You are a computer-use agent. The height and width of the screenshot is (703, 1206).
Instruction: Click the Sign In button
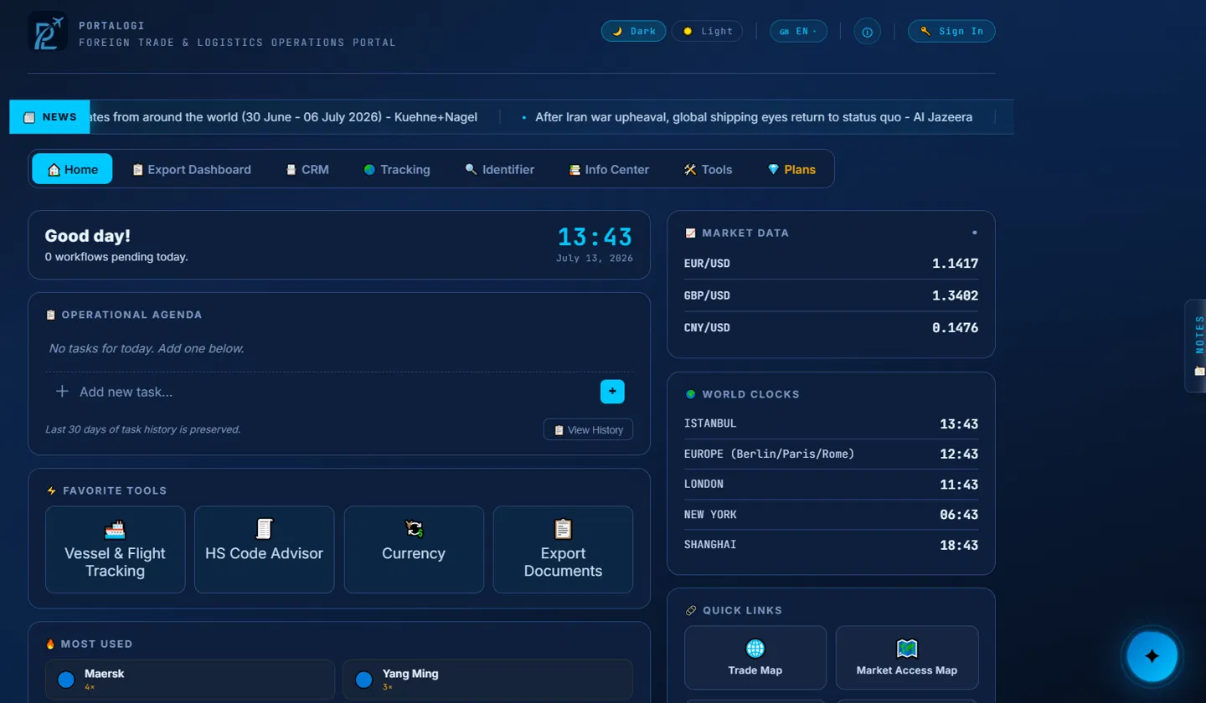[x=951, y=31]
